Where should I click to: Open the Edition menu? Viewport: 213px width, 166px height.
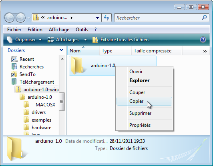coord(35,30)
